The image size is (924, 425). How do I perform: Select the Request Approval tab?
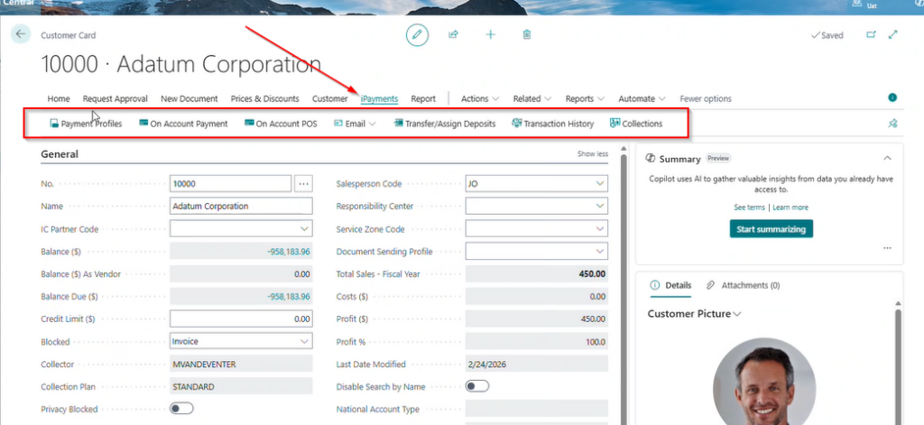(115, 99)
